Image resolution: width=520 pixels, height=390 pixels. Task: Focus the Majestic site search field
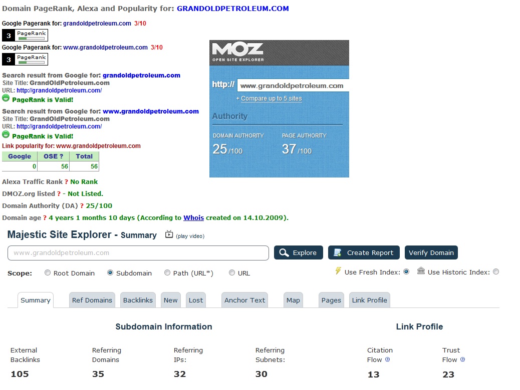[138, 253]
